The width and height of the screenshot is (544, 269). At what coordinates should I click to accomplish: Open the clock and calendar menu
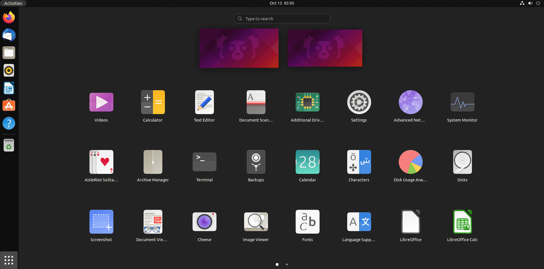point(282,3)
